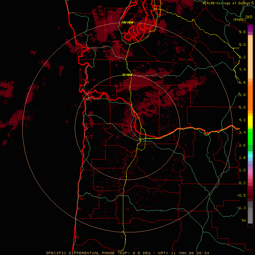
Task: Click the "DKD" product label
Action: (x=249, y=17)
